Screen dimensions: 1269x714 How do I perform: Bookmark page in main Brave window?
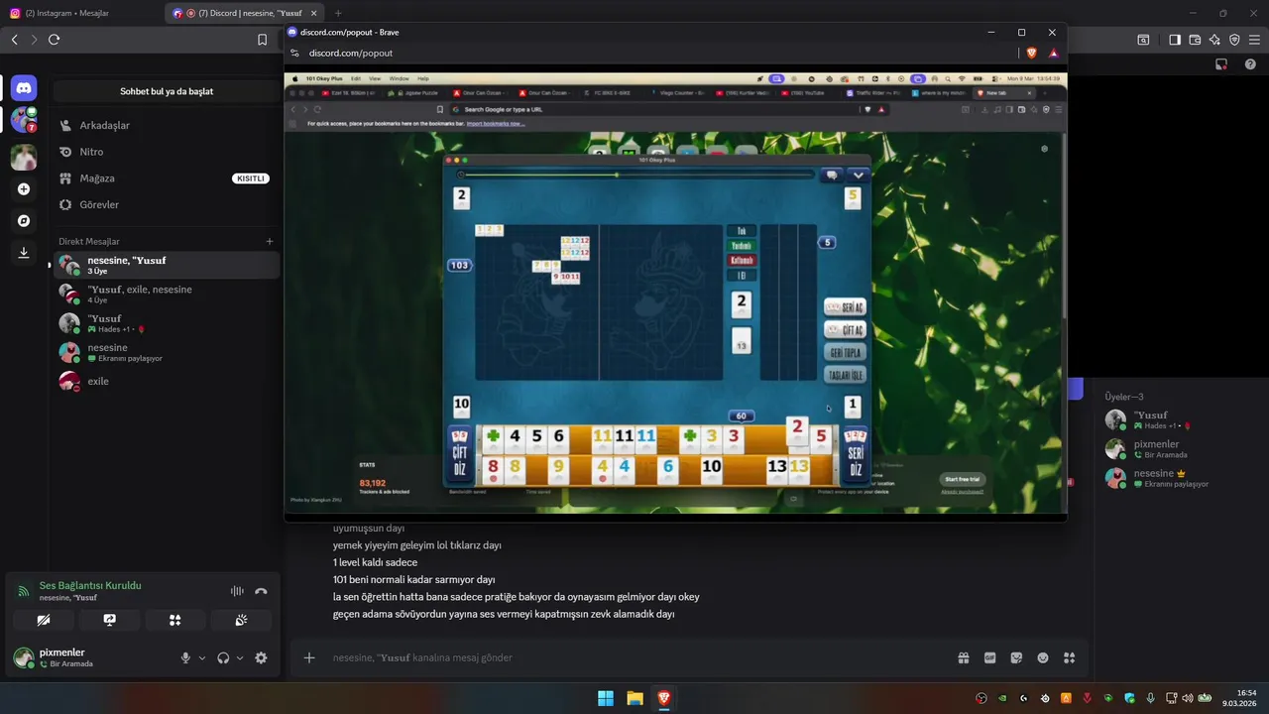coord(262,40)
